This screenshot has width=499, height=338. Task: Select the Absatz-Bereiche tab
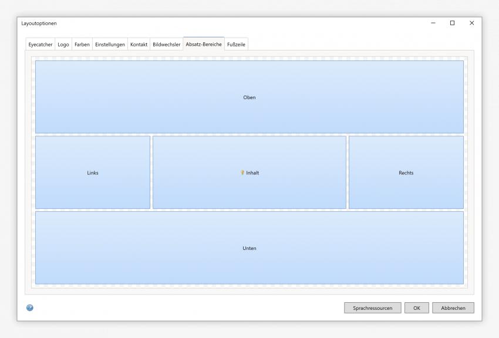pos(203,44)
